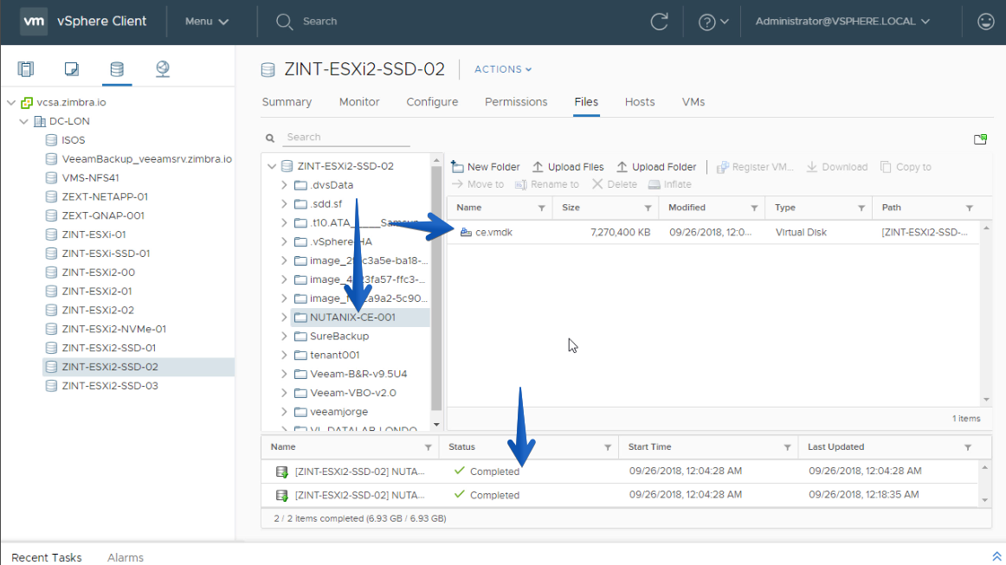Open the Administrator@VSPHERE.LOCAL user menu
Screen dimensions: 1006x565
pyautogui.click(x=842, y=21)
